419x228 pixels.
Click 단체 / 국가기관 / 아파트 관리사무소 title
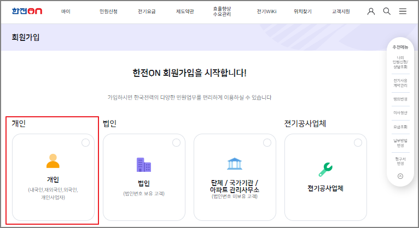point(235,186)
